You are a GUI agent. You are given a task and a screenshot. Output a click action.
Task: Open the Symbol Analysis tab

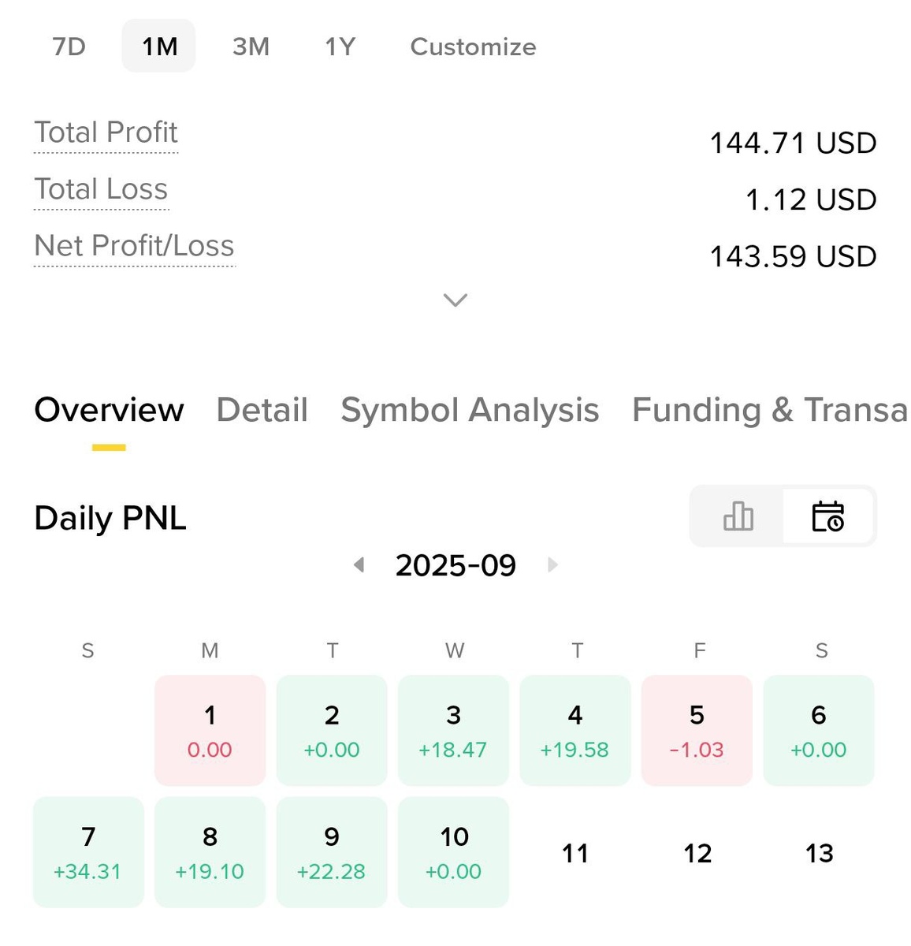(470, 410)
